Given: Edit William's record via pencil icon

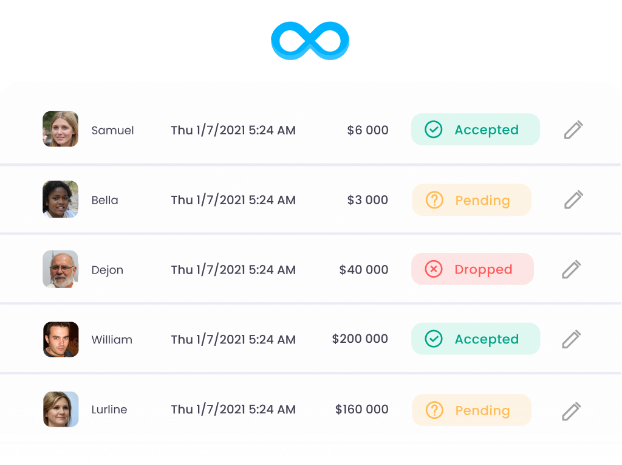Looking at the screenshot, I should (571, 339).
